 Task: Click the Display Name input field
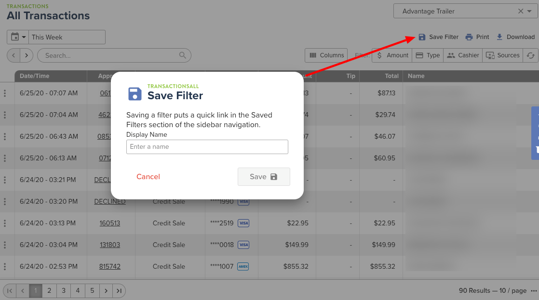pos(207,147)
